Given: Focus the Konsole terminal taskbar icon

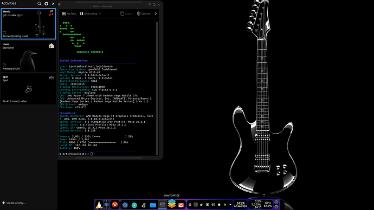Looking at the screenshot, I should [x=163, y=205].
